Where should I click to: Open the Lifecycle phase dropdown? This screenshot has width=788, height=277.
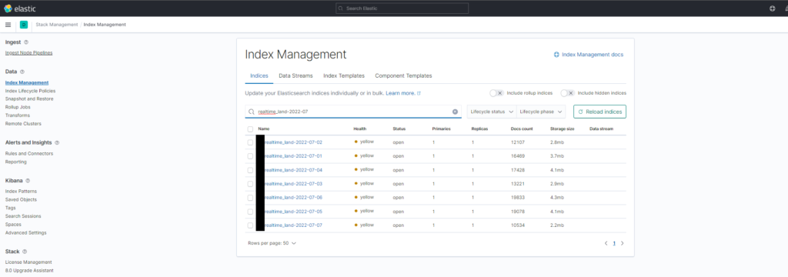pyautogui.click(x=541, y=112)
